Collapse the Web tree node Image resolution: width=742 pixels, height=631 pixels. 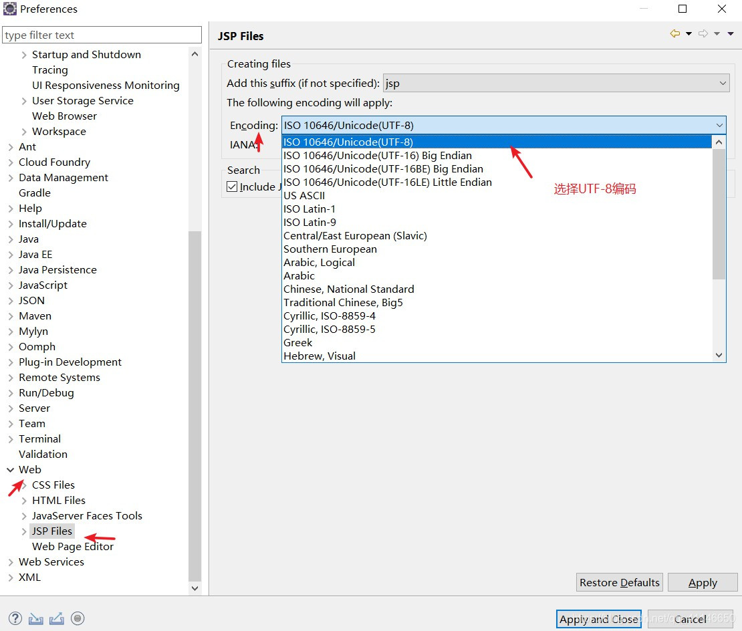[11, 470]
